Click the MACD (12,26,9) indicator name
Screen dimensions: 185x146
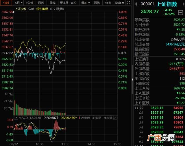click(x=30, y=118)
